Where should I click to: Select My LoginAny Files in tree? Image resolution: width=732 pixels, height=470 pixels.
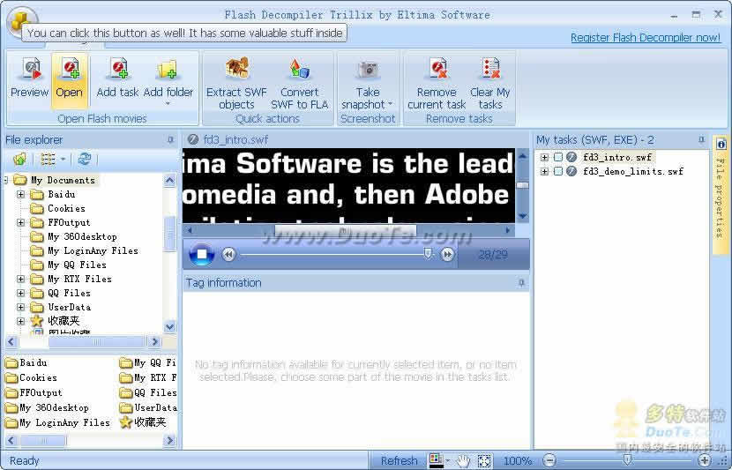93,250
